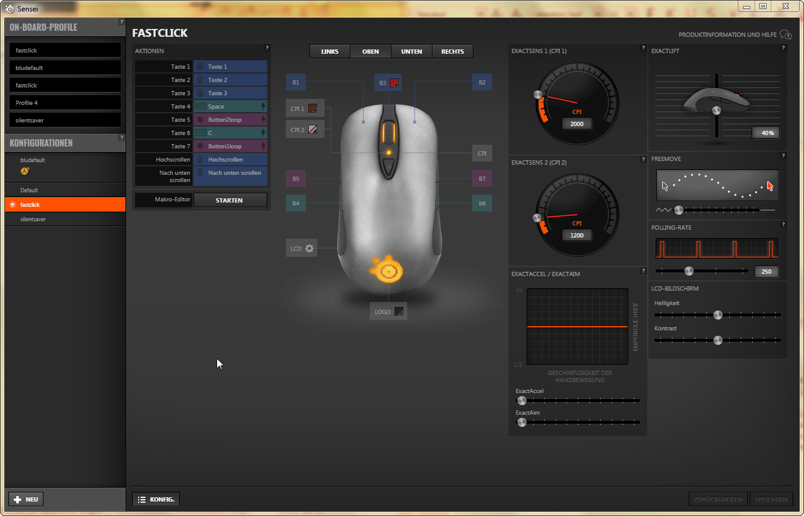Viewport: 804px width, 516px height.
Task: Click the B2 button label
Action: pos(482,82)
